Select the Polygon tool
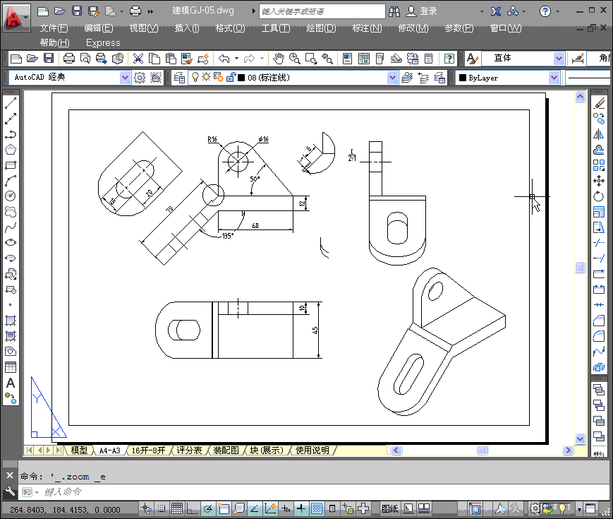Image resolution: width=613 pixels, height=519 pixels. (x=11, y=150)
